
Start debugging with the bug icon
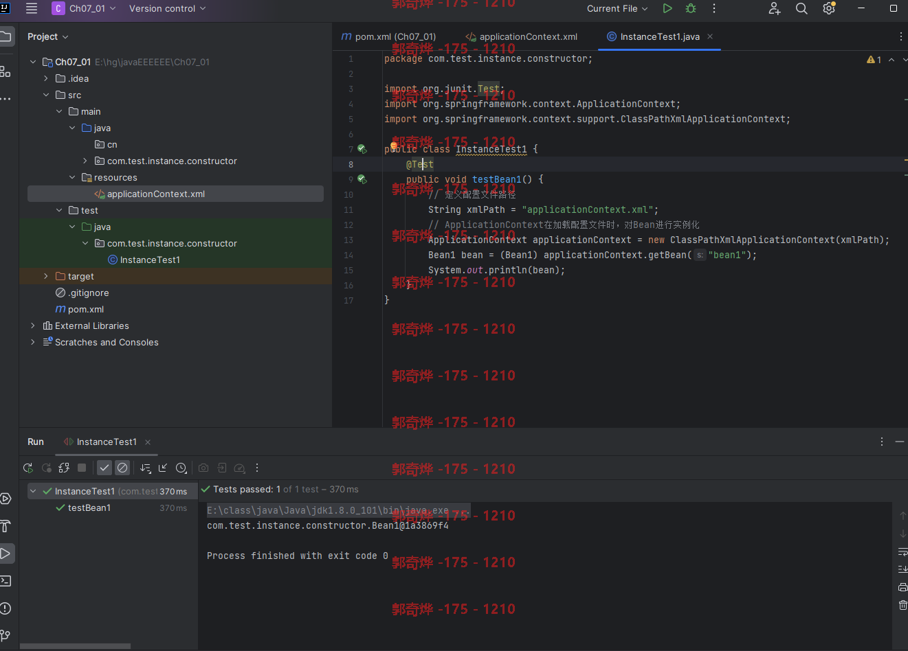[x=691, y=8]
